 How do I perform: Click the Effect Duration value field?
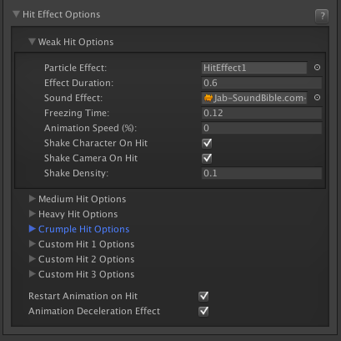[x=262, y=83]
